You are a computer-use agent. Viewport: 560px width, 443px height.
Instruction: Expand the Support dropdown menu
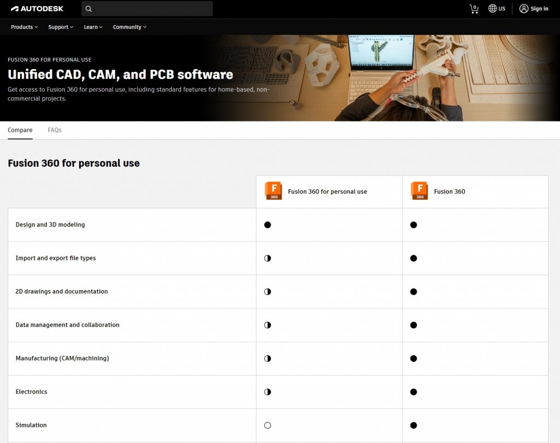click(60, 27)
